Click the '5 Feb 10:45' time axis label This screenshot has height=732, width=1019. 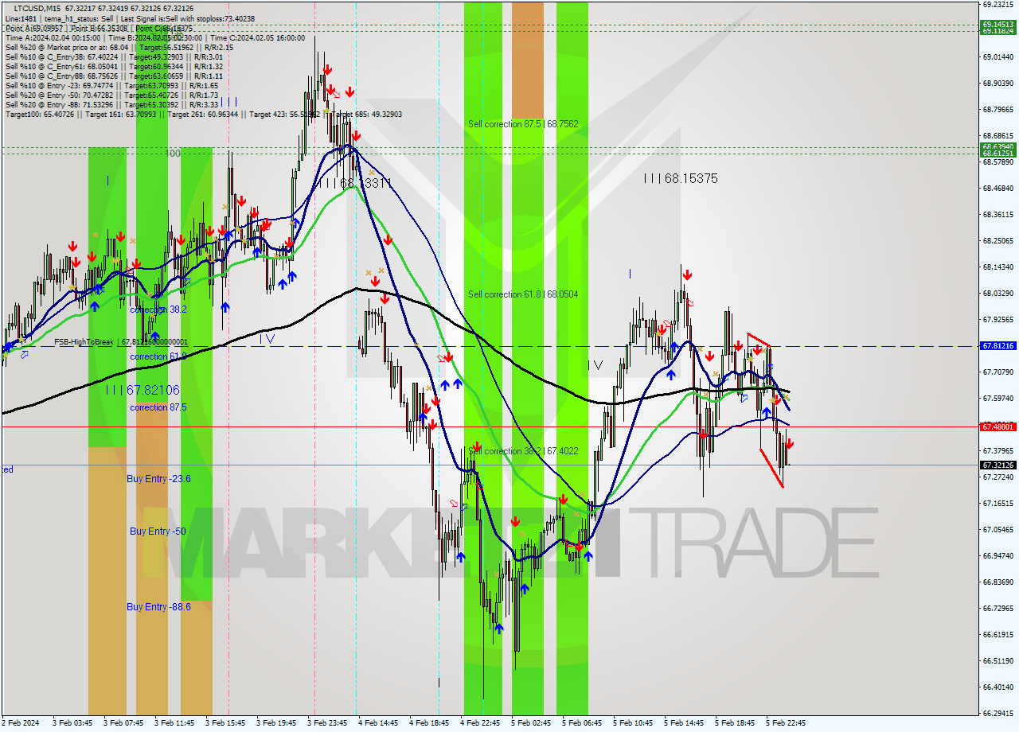click(633, 723)
